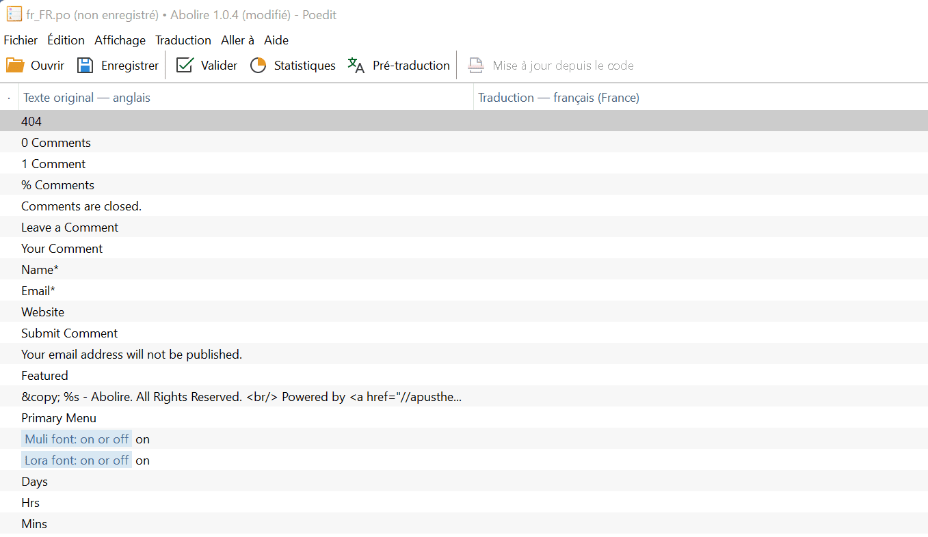Open the Aller à menu
928x537 pixels.
coord(237,40)
